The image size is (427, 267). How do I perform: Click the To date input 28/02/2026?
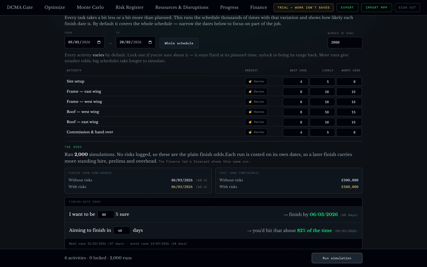click(136, 42)
